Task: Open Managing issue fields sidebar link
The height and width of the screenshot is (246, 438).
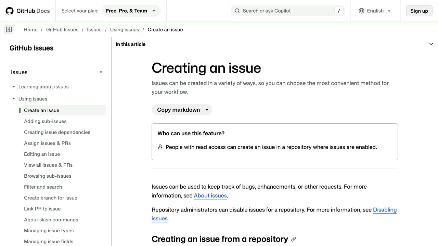Action: tap(49, 242)
